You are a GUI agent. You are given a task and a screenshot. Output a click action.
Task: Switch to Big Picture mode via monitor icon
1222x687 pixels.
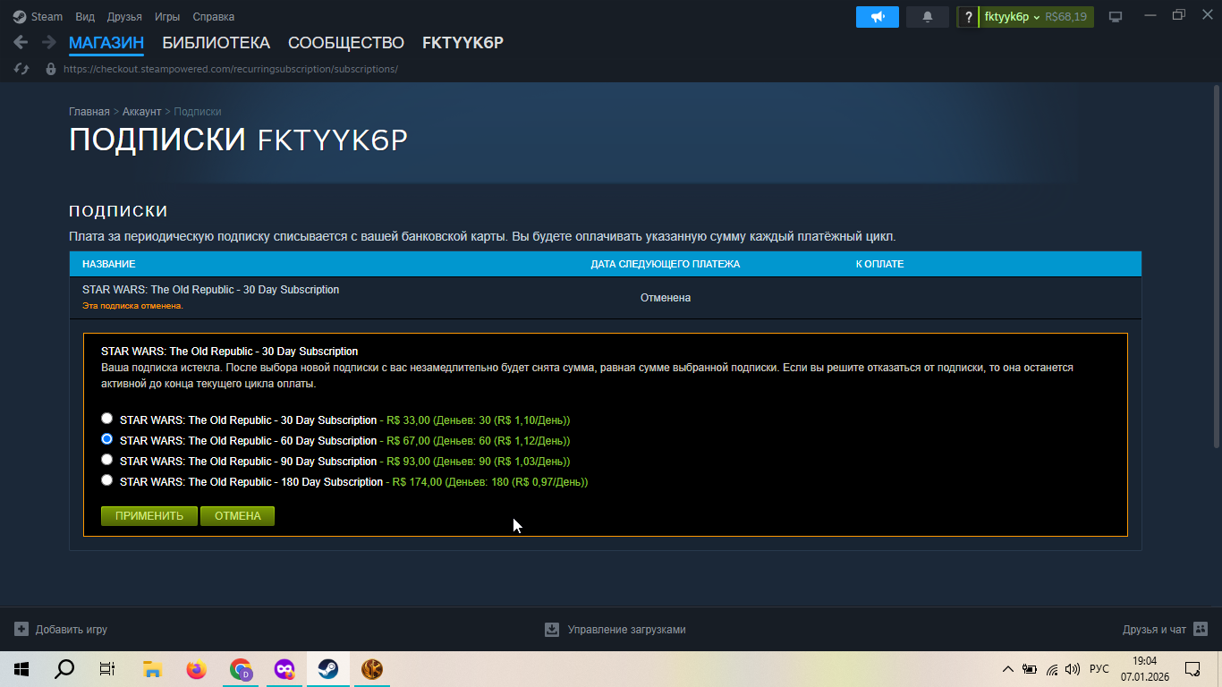1116,17
